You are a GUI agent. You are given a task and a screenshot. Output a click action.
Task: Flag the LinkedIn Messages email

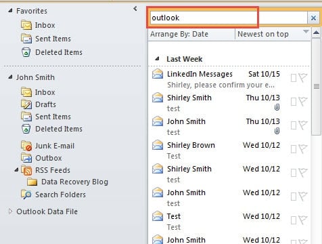click(303, 78)
